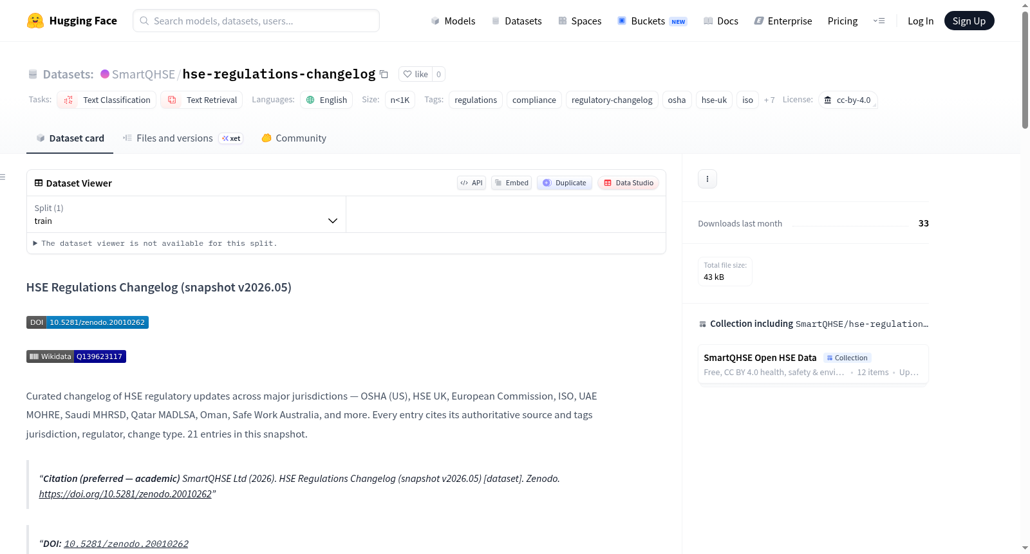The height and width of the screenshot is (554, 1030).
Task: Toggle the left sidebar table of contents icon
Action: coord(3,177)
